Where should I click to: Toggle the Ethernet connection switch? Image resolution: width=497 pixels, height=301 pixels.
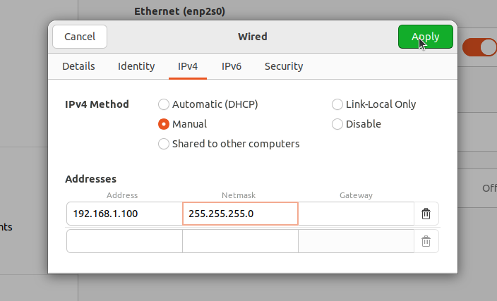coord(480,47)
